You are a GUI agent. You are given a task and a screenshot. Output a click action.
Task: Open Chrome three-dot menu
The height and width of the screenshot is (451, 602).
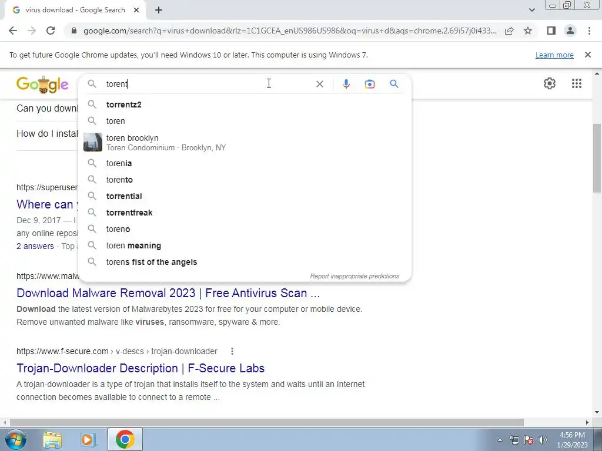click(x=589, y=31)
